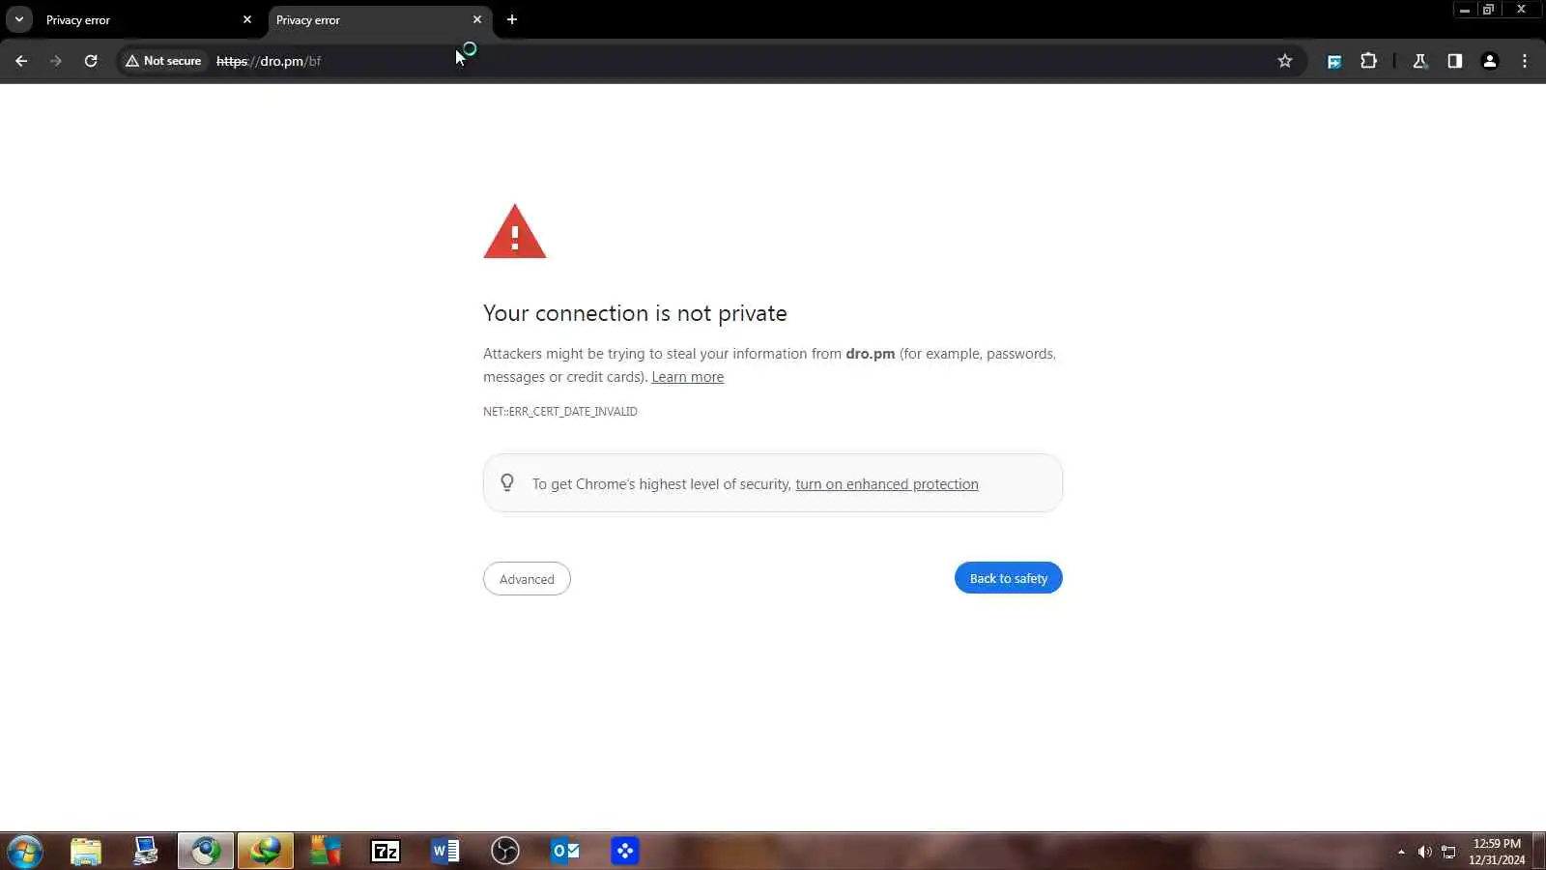Bookmark this page with the star icon
Image resolution: width=1546 pixels, height=870 pixels.
[1285, 61]
